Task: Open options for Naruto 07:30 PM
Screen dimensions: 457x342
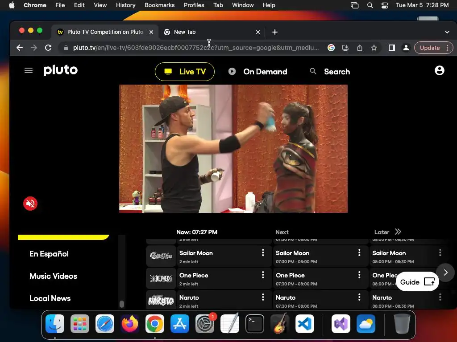Action: [359, 297]
